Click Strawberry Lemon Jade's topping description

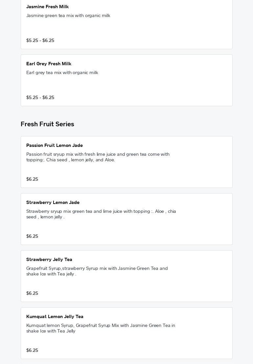(101, 214)
